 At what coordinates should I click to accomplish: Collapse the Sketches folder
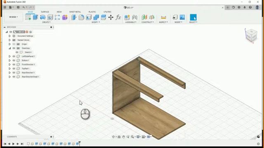pyautogui.click(x=9, y=48)
